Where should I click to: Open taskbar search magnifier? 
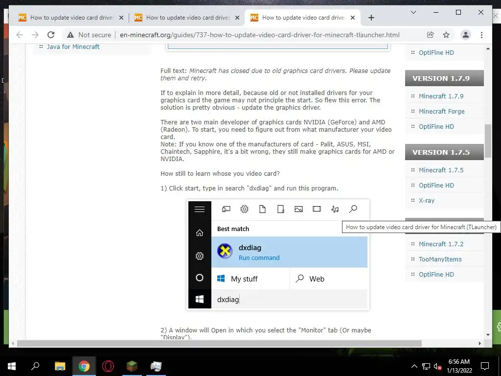(35, 366)
